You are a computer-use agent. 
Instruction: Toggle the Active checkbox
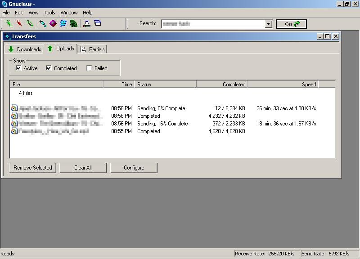tap(18, 68)
